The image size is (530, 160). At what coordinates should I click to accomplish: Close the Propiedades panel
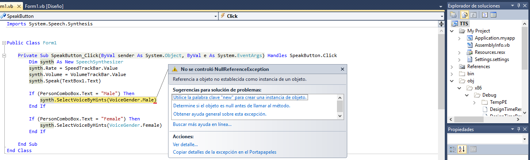(526, 130)
